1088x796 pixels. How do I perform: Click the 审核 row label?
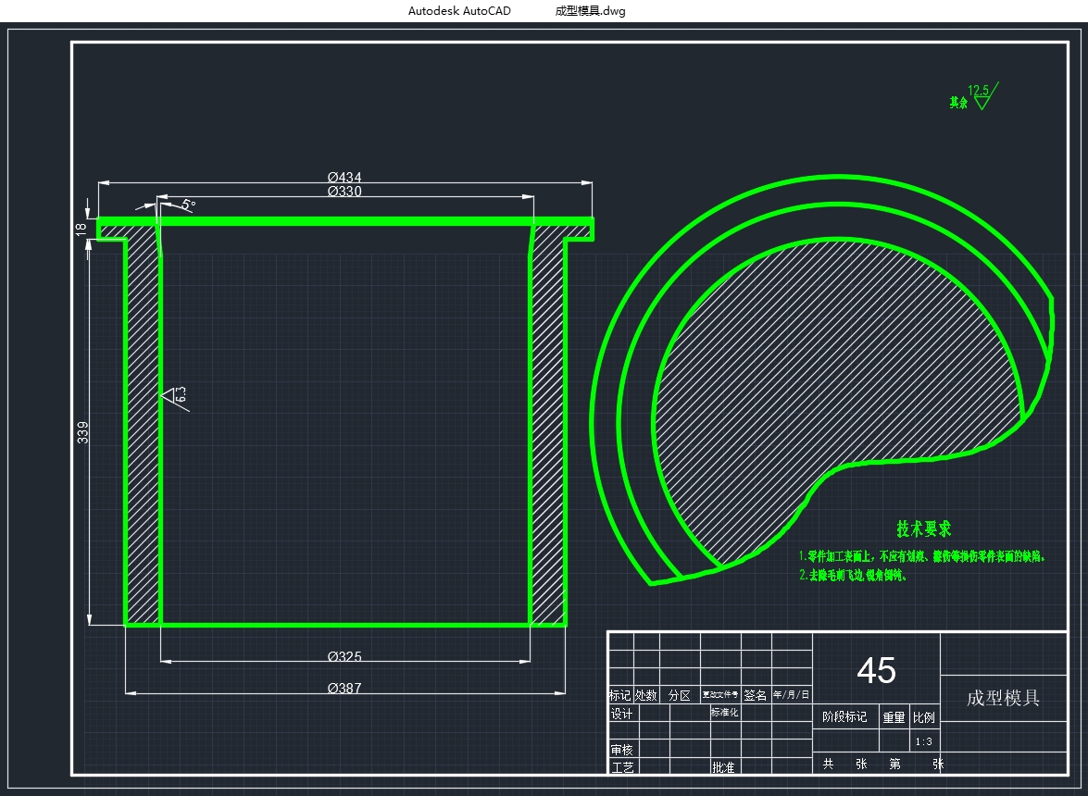pos(621,750)
